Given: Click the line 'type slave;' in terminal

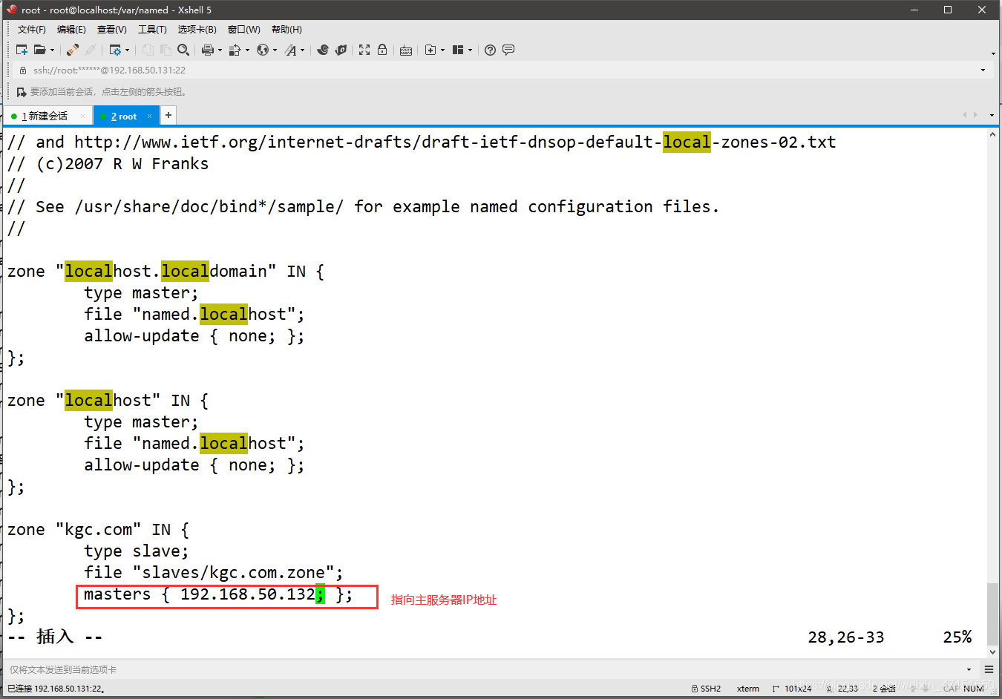Looking at the screenshot, I should tap(136, 551).
